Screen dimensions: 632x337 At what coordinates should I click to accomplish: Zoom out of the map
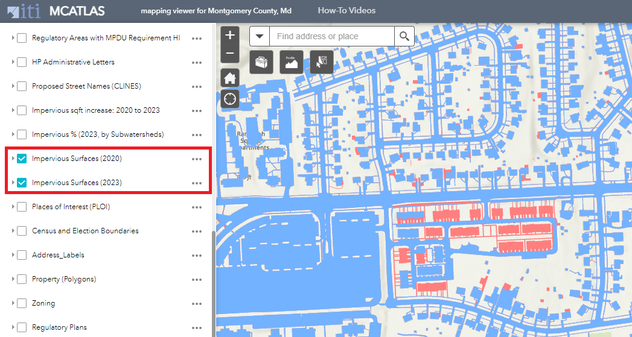pos(230,54)
